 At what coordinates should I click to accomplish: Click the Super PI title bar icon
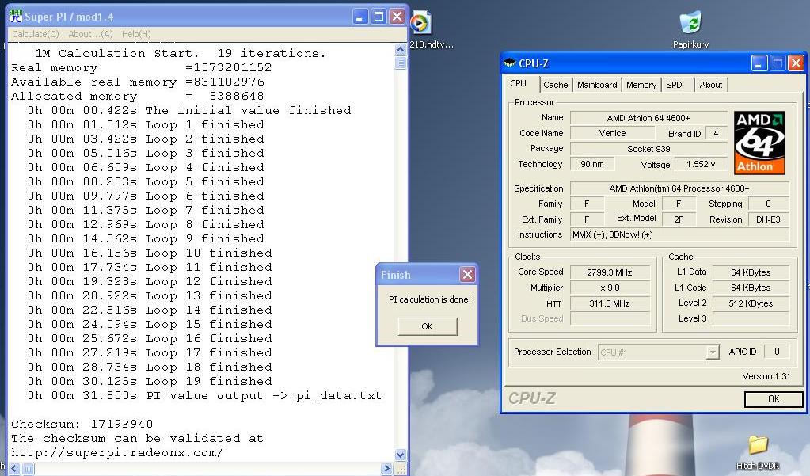tap(16, 16)
